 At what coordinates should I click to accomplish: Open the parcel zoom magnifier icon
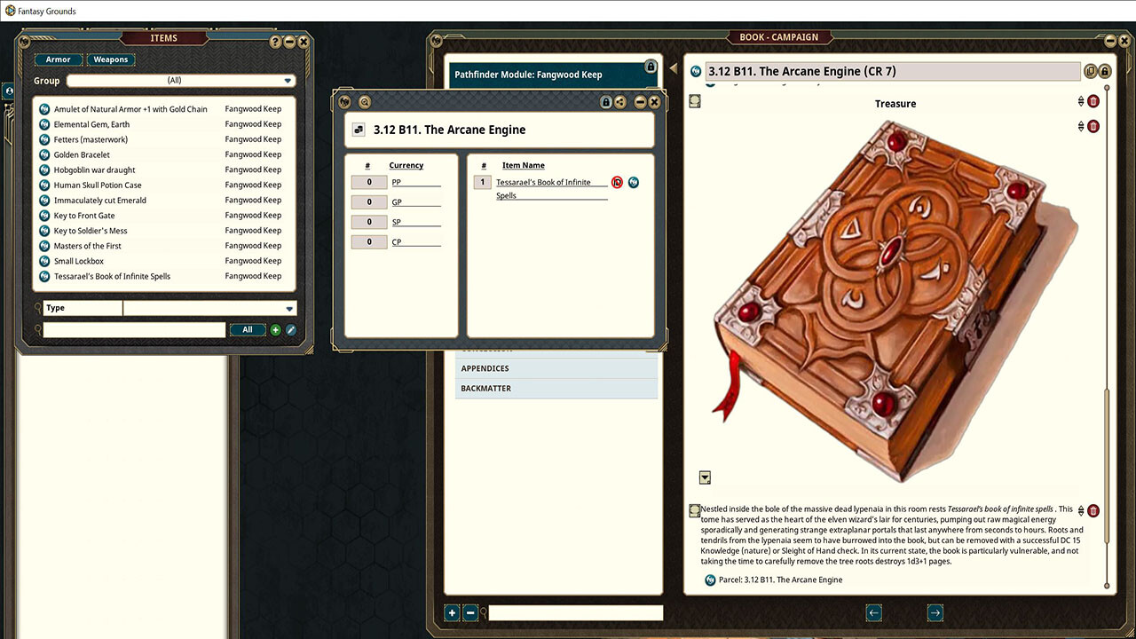click(x=363, y=101)
